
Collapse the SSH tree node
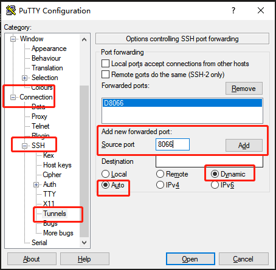[x=24, y=146]
